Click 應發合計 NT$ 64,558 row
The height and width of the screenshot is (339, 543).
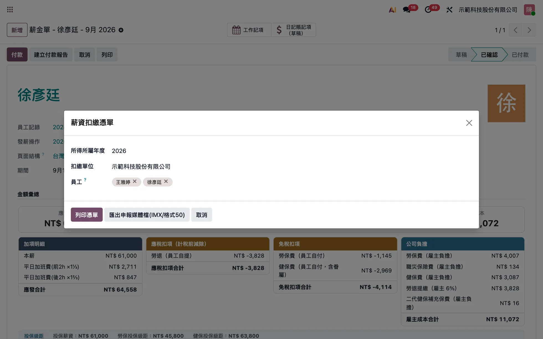click(80, 289)
